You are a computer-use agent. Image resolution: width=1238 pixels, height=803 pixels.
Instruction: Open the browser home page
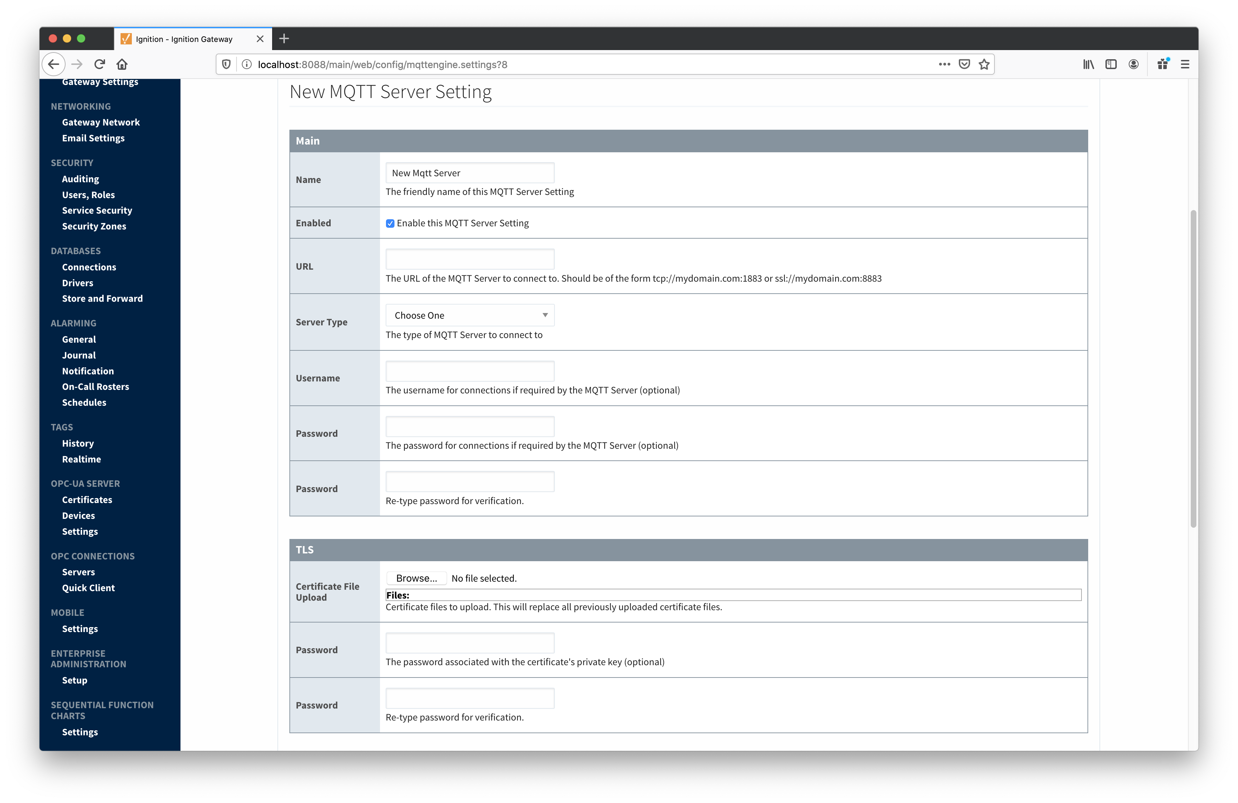(x=122, y=64)
